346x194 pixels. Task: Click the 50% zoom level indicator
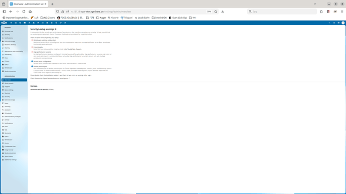click(x=209, y=11)
